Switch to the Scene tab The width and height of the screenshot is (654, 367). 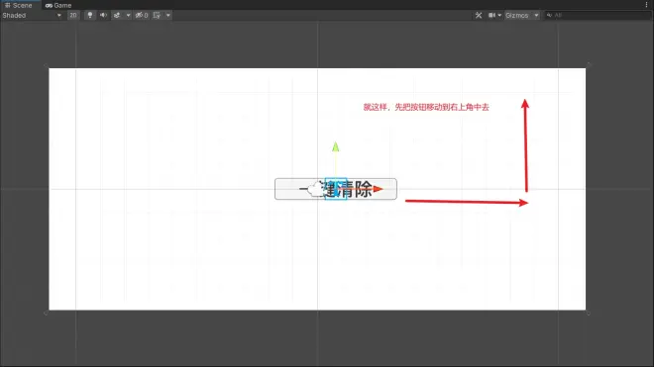click(x=19, y=5)
